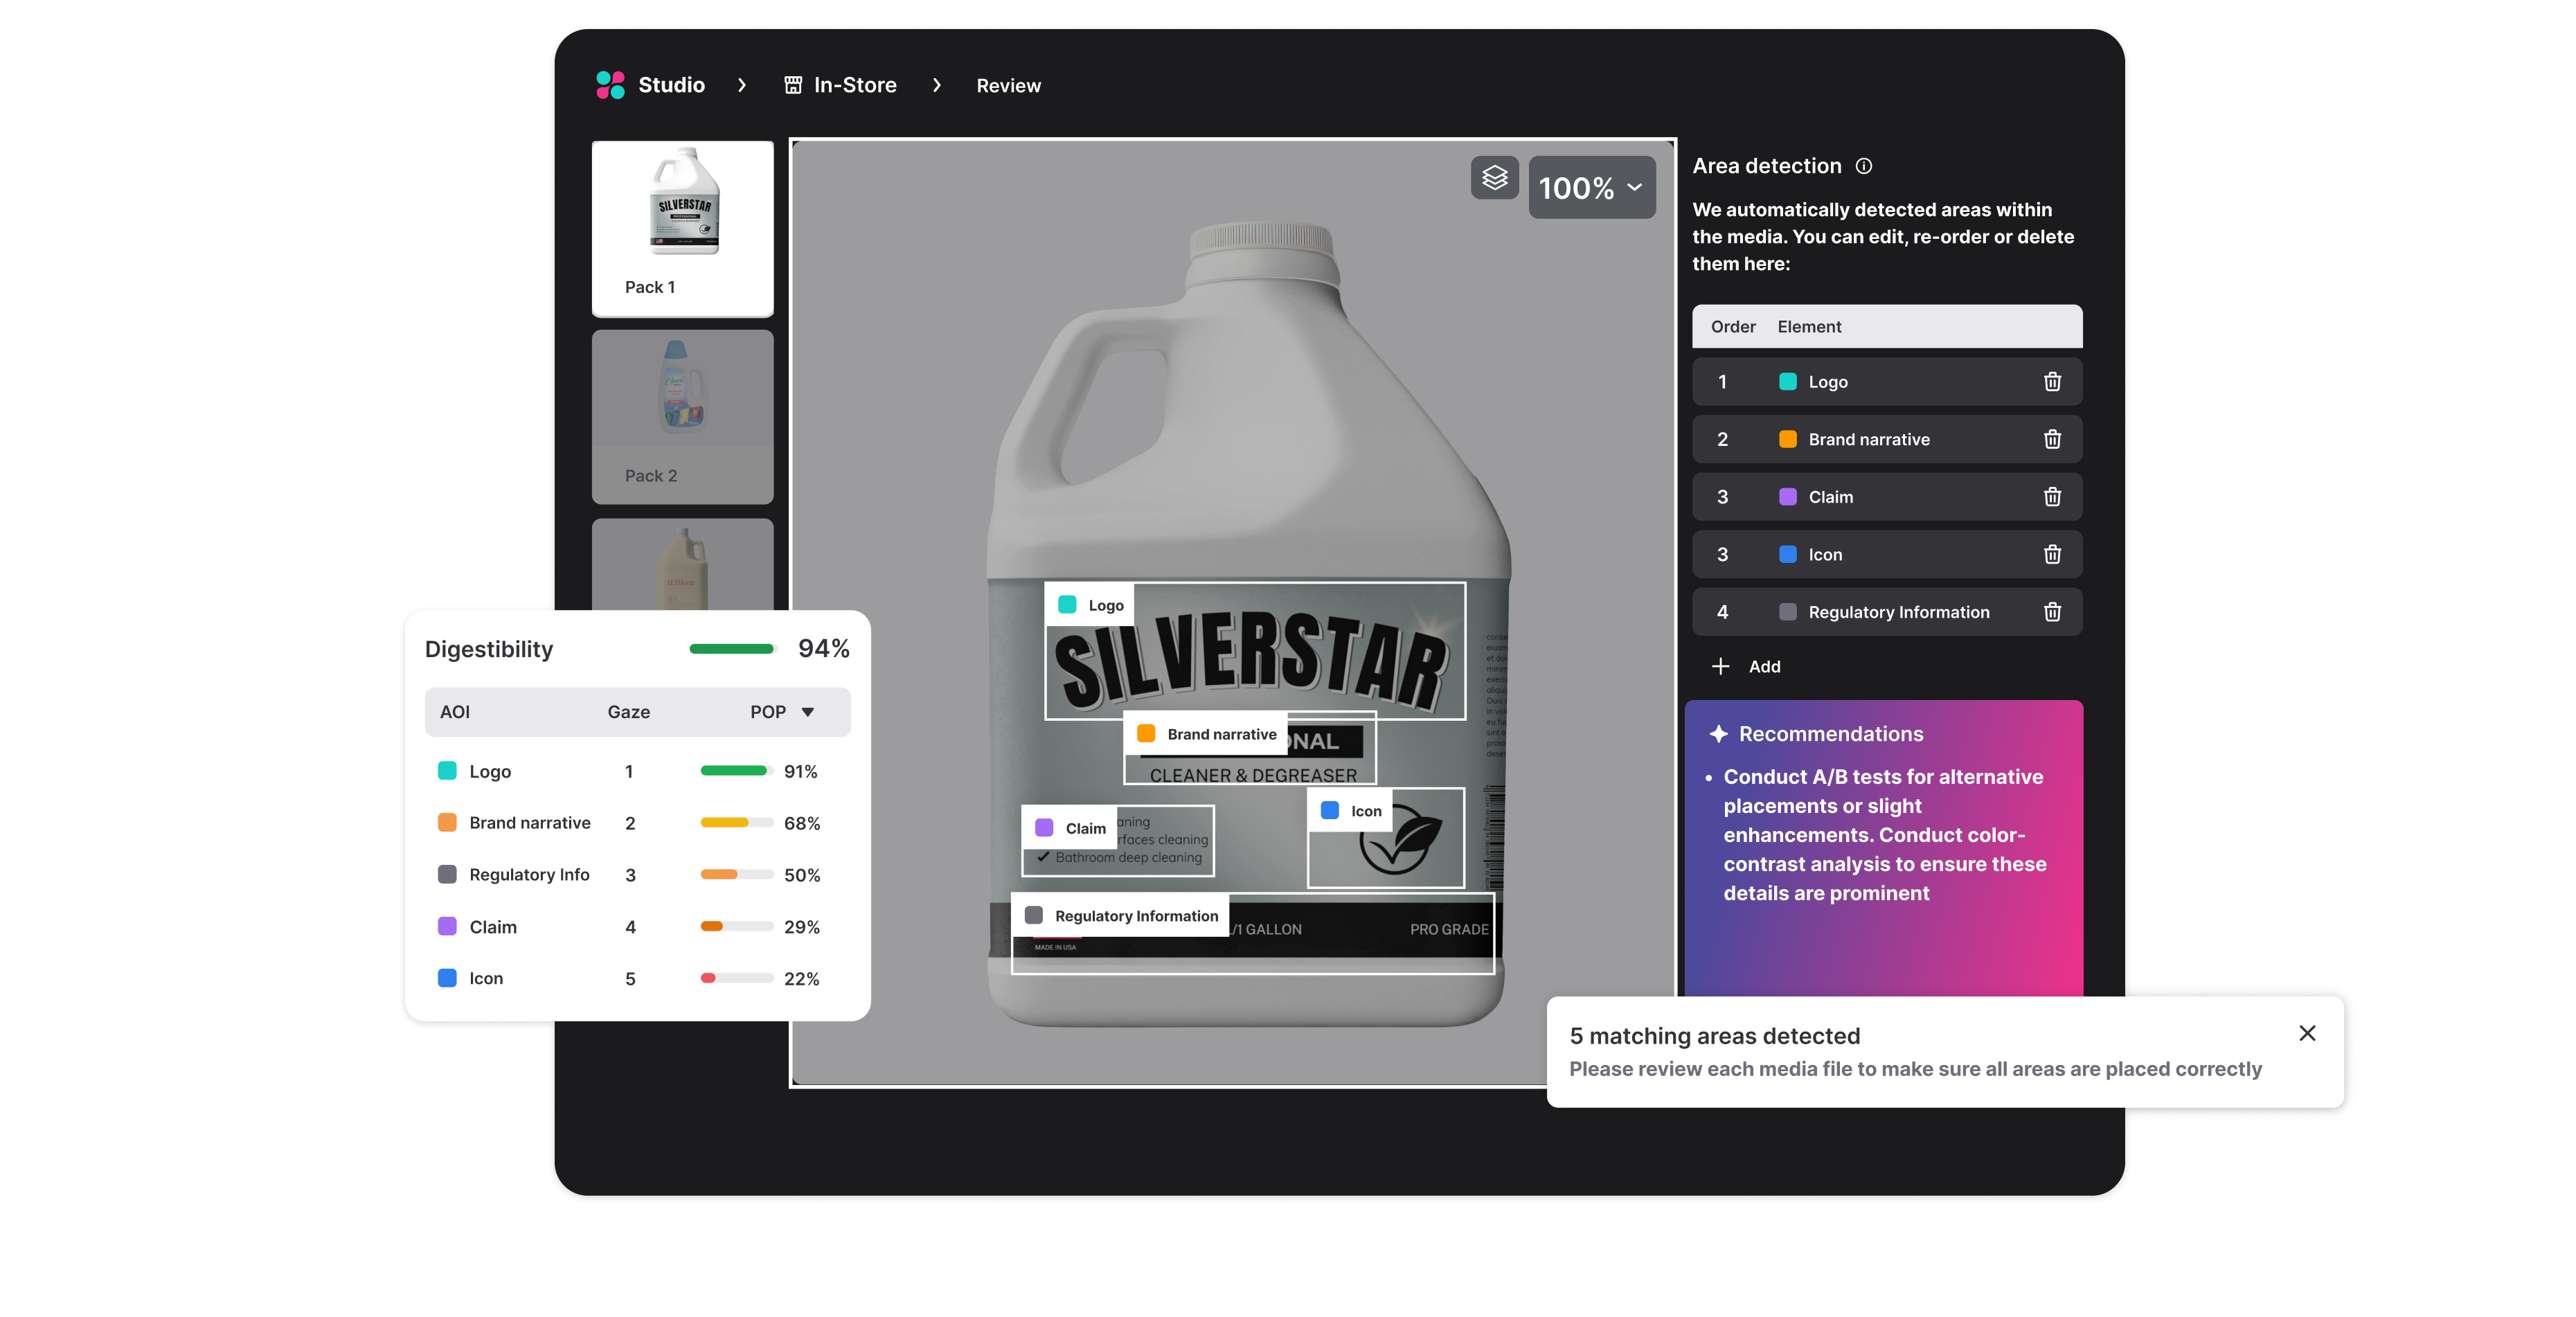Dismiss the 5 matching areas notification

click(2307, 1034)
